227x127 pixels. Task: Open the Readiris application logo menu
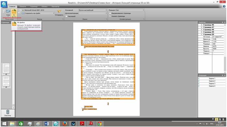[4, 4]
